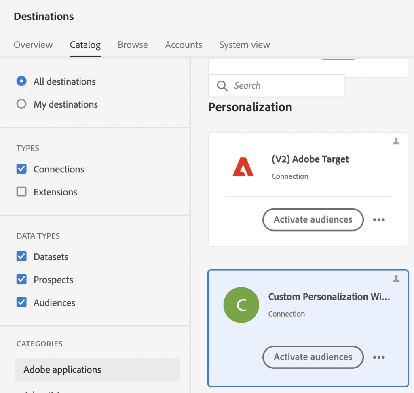414x393 pixels.
Task: Click the Adobe Target logo icon
Action: tap(243, 167)
